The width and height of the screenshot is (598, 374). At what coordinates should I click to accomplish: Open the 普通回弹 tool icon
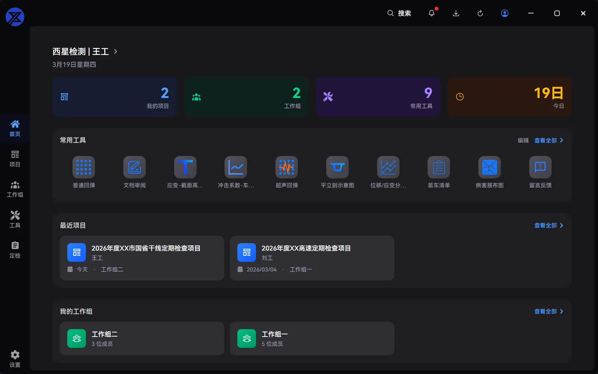click(x=84, y=167)
